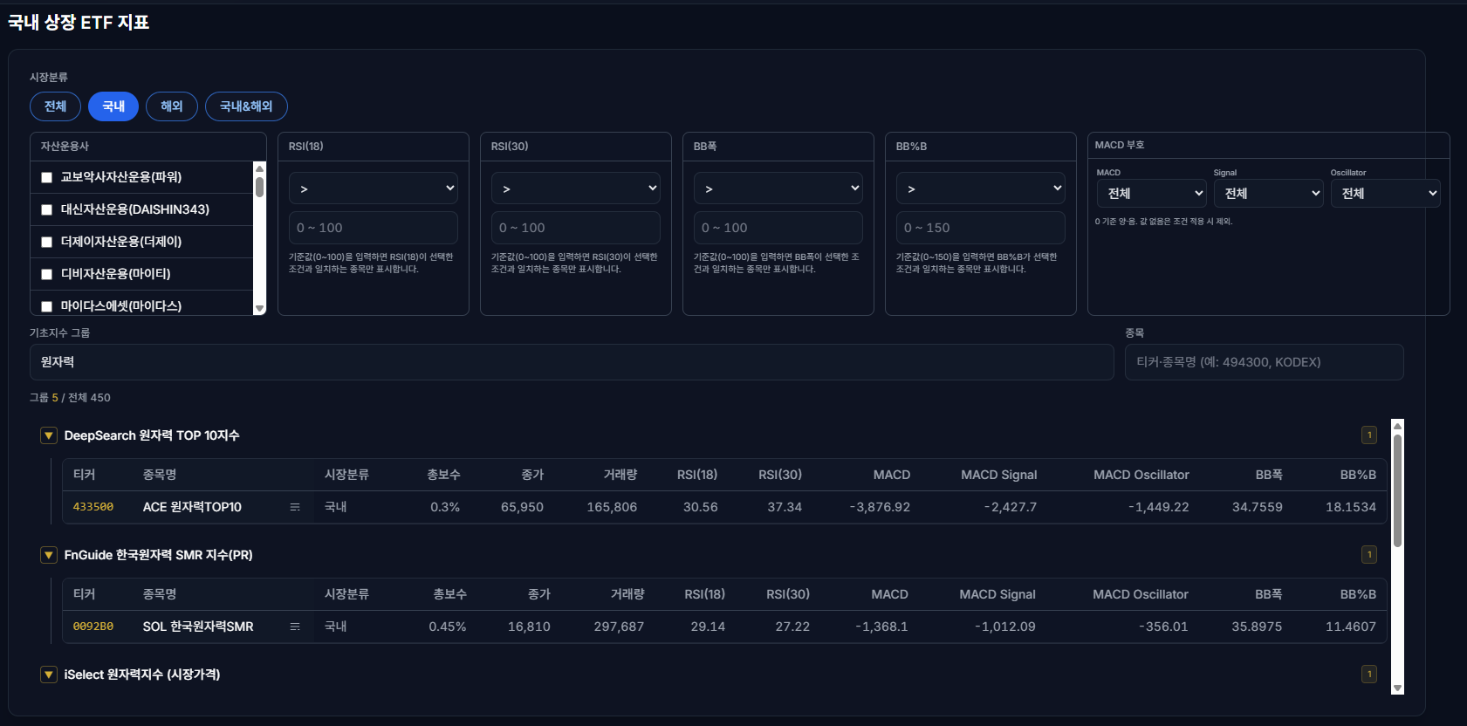Screen dimensions: 1467x726
Task: Select 국내 market filter
Action: pos(113,106)
